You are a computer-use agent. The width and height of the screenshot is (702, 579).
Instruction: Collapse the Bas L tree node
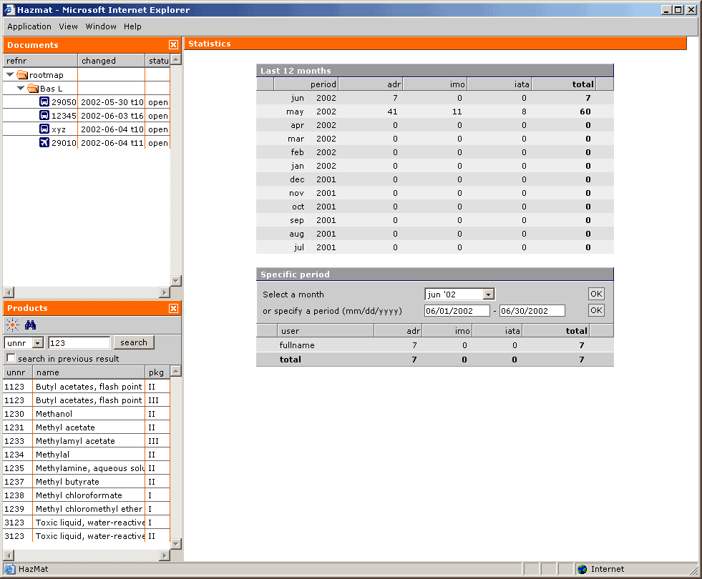(21, 89)
